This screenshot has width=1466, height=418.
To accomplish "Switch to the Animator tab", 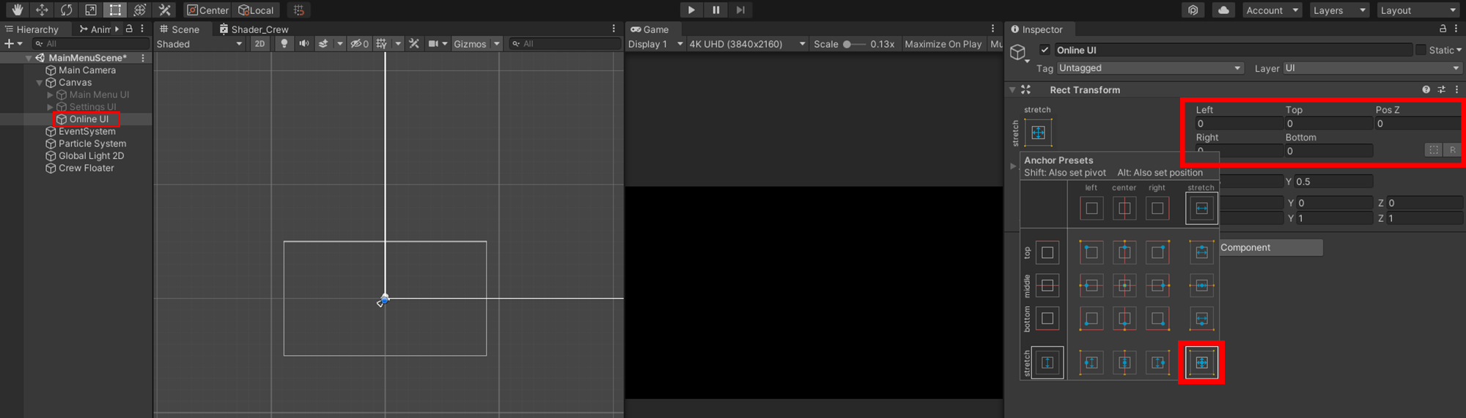I will 95,29.
